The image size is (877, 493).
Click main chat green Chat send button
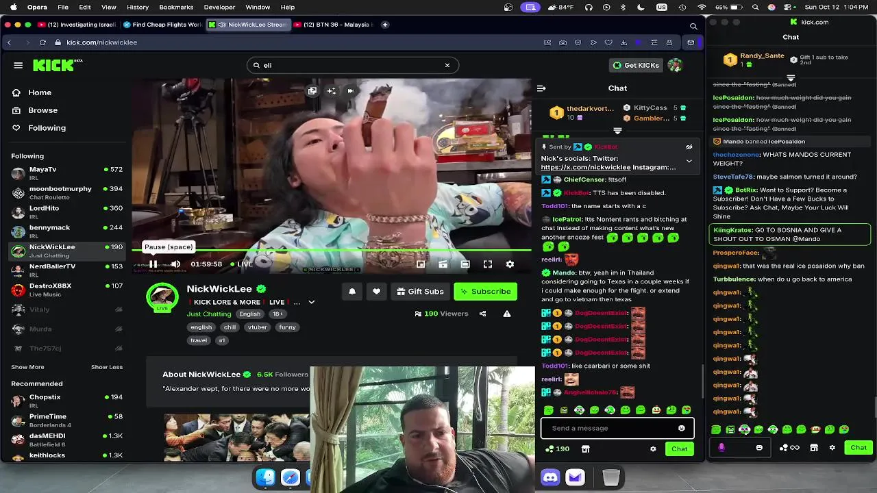[679, 449]
